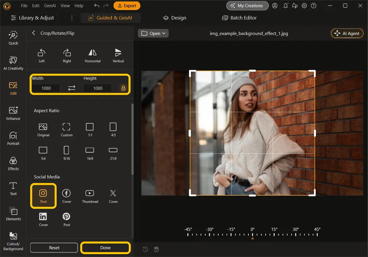Choose the 4:5 aspect ratio
The width and height of the screenshot is (368, 257).
pyautogui.click(x=113, y=130)
